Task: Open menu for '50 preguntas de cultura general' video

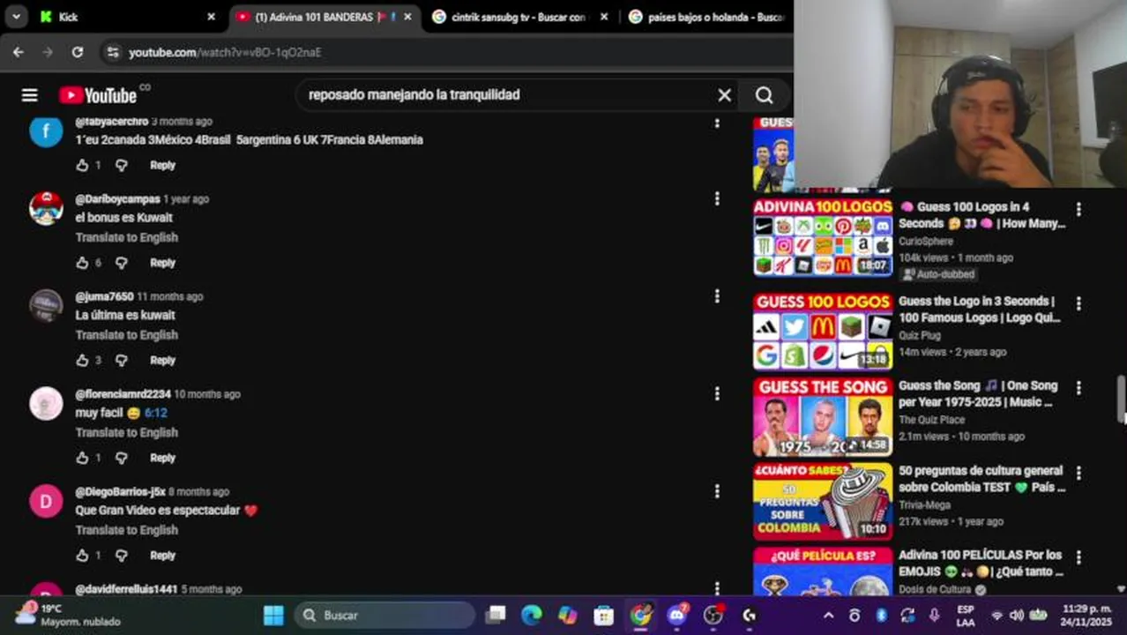Action: [1078, 473]
